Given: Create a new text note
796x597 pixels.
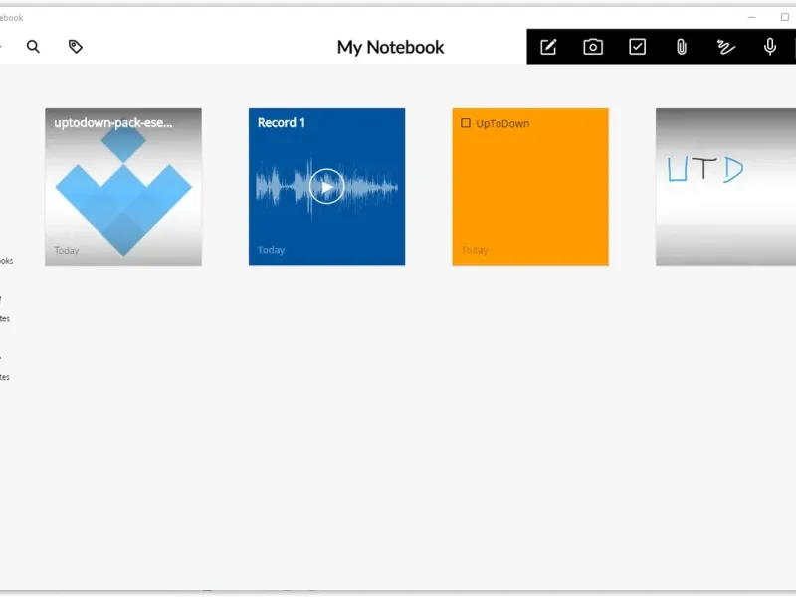Looking at the screenshot, I should [x=548, y=47].
